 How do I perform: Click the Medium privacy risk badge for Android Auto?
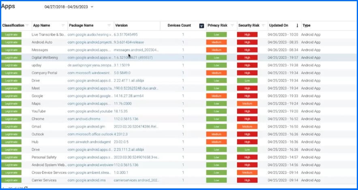(x=217, y=42)
